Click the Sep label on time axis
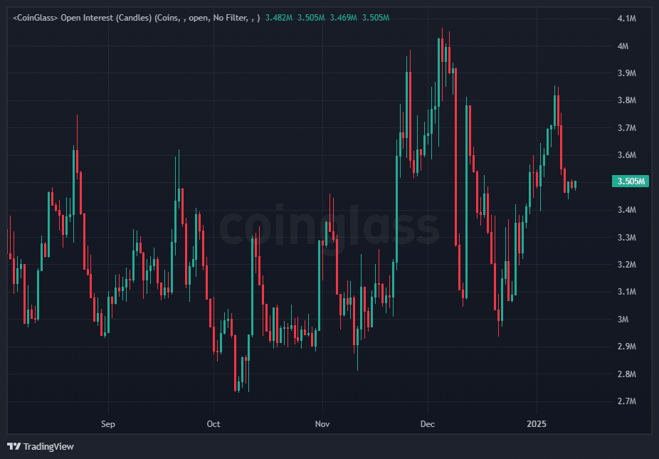Viewport: 659px width, 459px height. pyautogui.click(x=107, y=424)
